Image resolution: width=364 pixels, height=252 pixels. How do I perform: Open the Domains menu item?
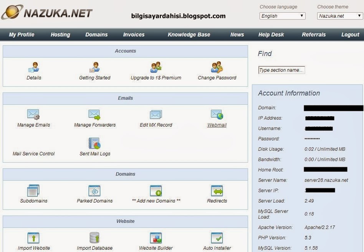click(x=97, y=35)
